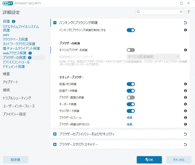Collapse バンキングとブラウジング保護 section minus icon
This screenshot has height=165, width=195.
pos(55,23)
